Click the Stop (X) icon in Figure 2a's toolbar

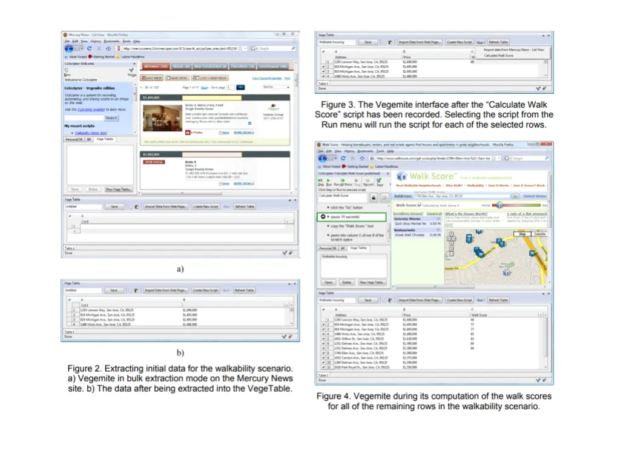point(99,48)
